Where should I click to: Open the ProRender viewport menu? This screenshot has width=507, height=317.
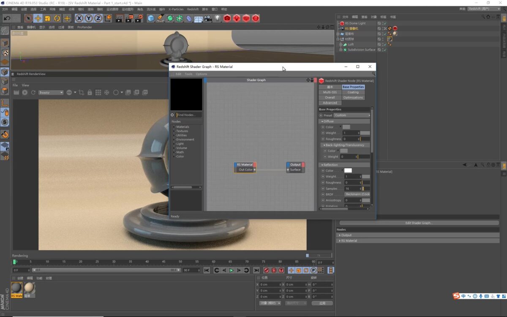[x=84, y=27]
